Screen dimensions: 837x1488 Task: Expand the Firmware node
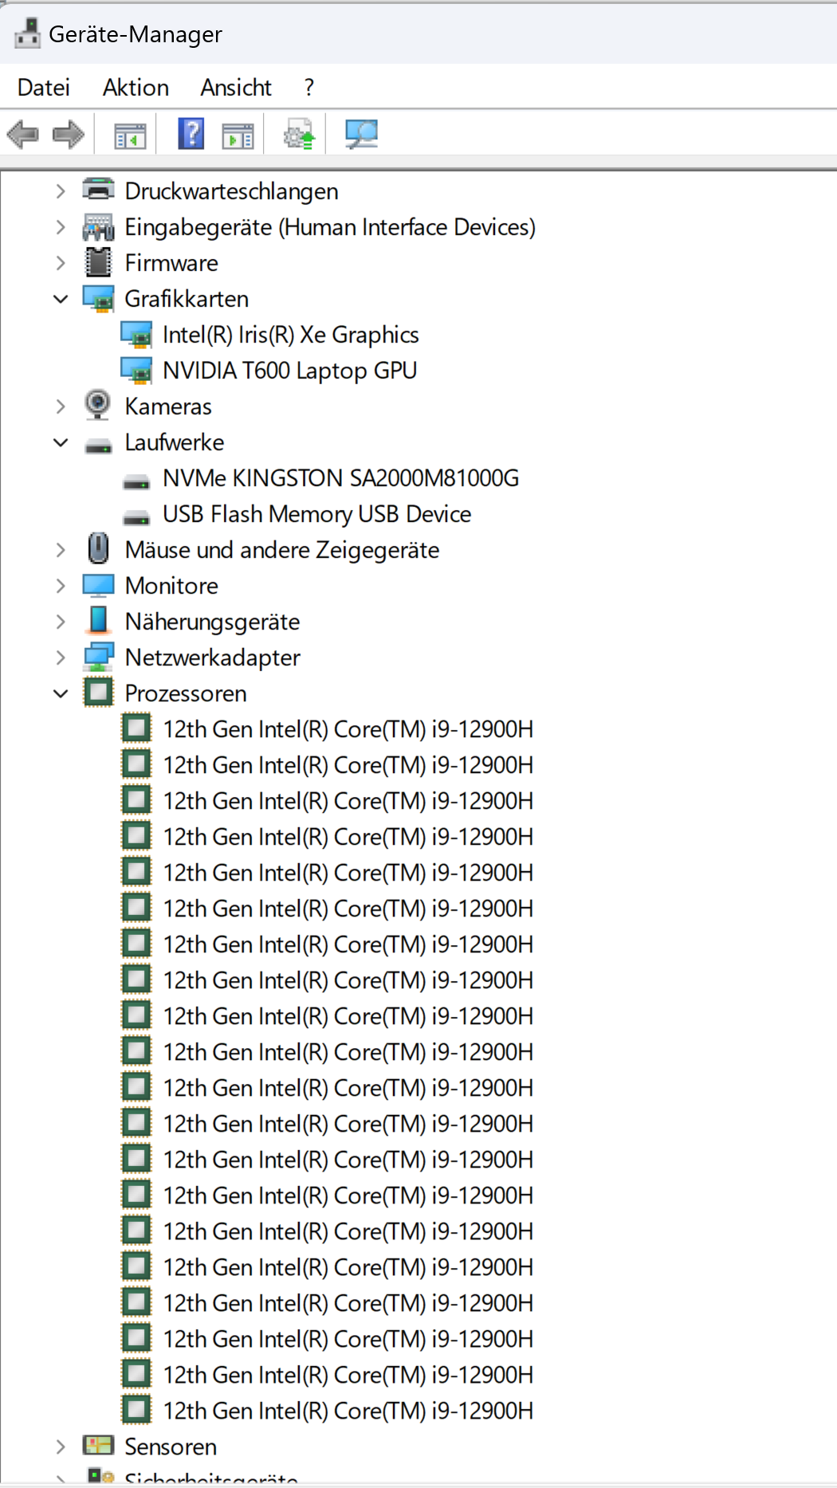[x=61, y=263]
